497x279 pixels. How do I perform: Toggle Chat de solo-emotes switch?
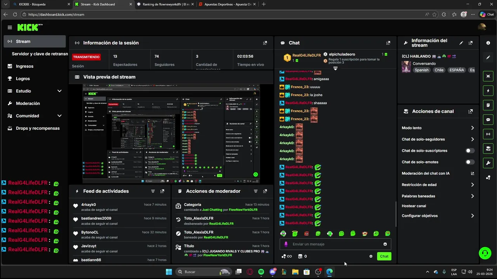coord(470,162)
